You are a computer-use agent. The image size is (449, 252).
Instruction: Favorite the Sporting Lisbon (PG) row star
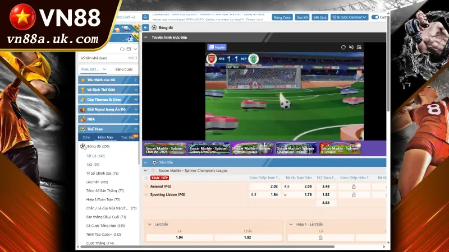pos(146,194)
